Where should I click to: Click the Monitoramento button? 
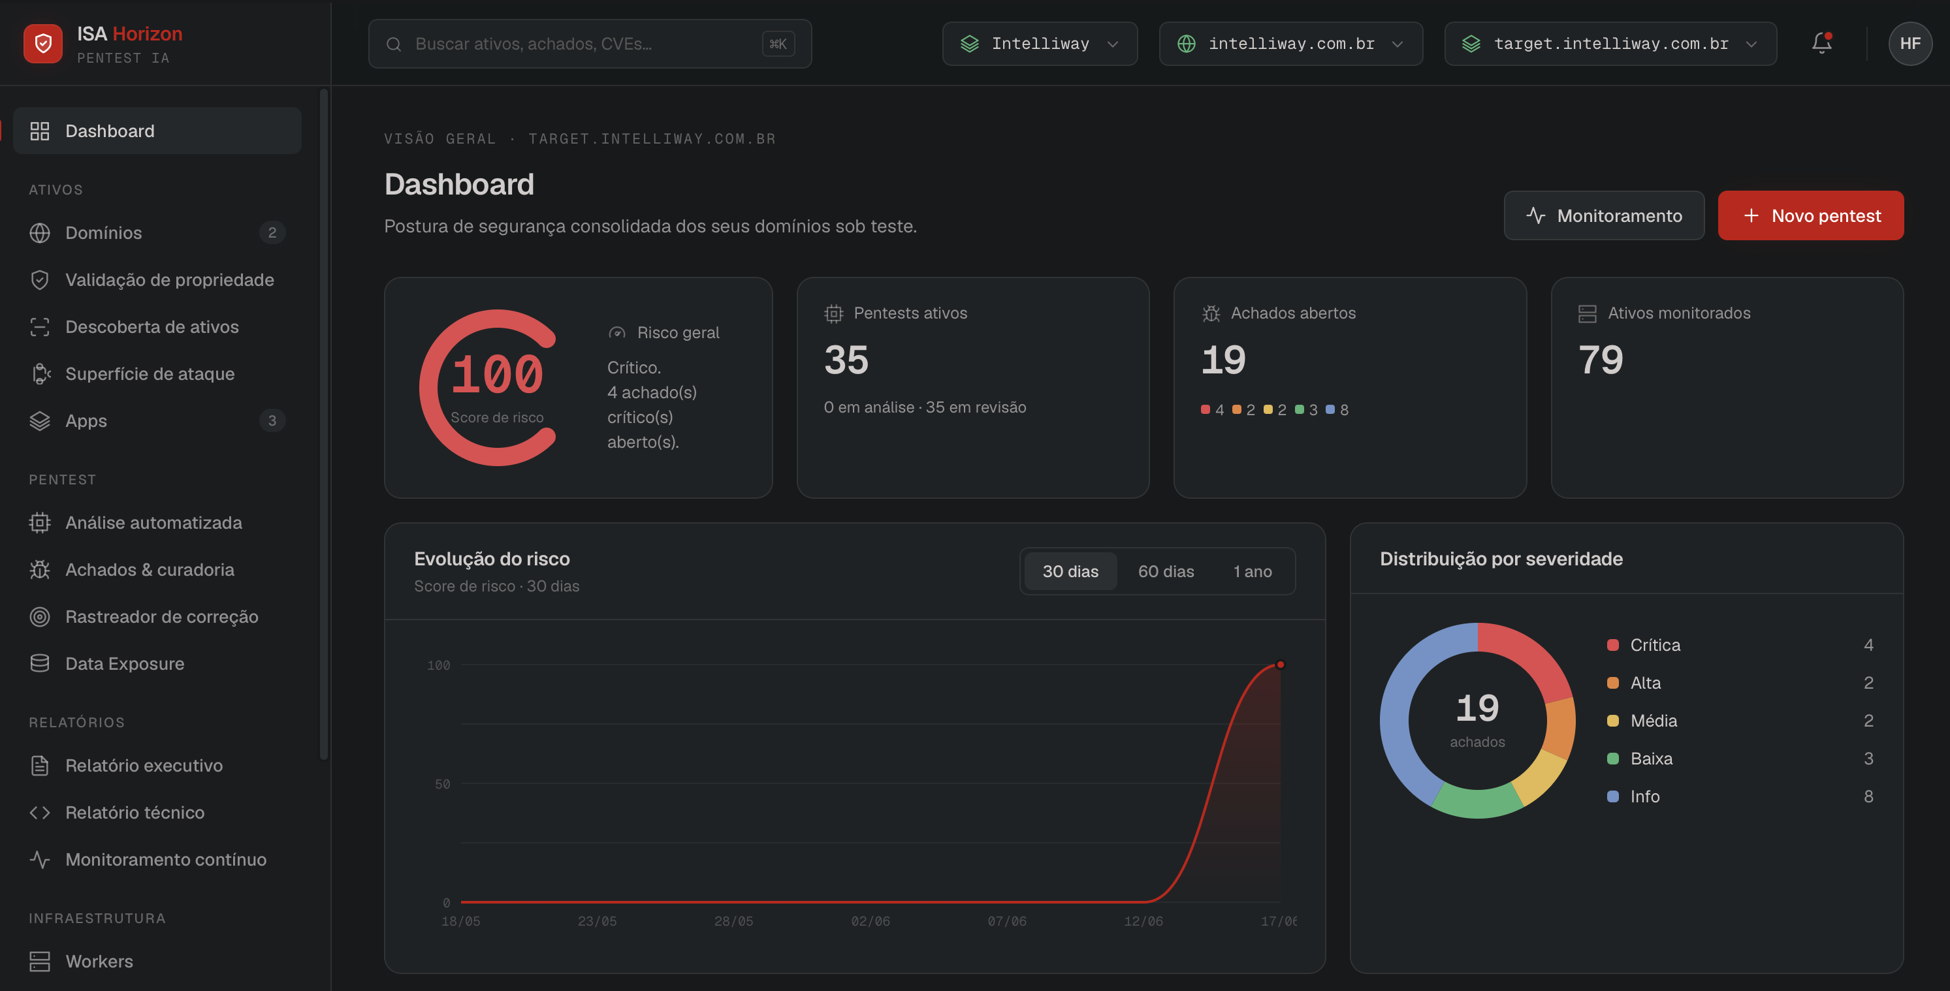coord(1603,215)
